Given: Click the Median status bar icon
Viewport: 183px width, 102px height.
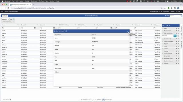Looking at the screenshot, I should [x=104, y=100].
